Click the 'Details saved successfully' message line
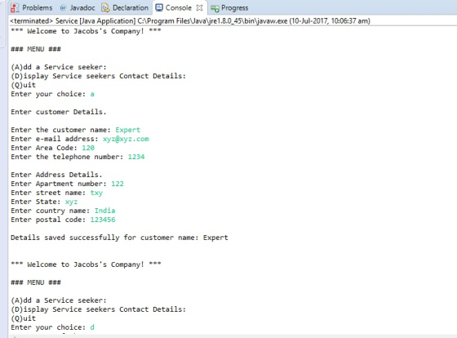The image size is (457, 338). click(119, 238)
